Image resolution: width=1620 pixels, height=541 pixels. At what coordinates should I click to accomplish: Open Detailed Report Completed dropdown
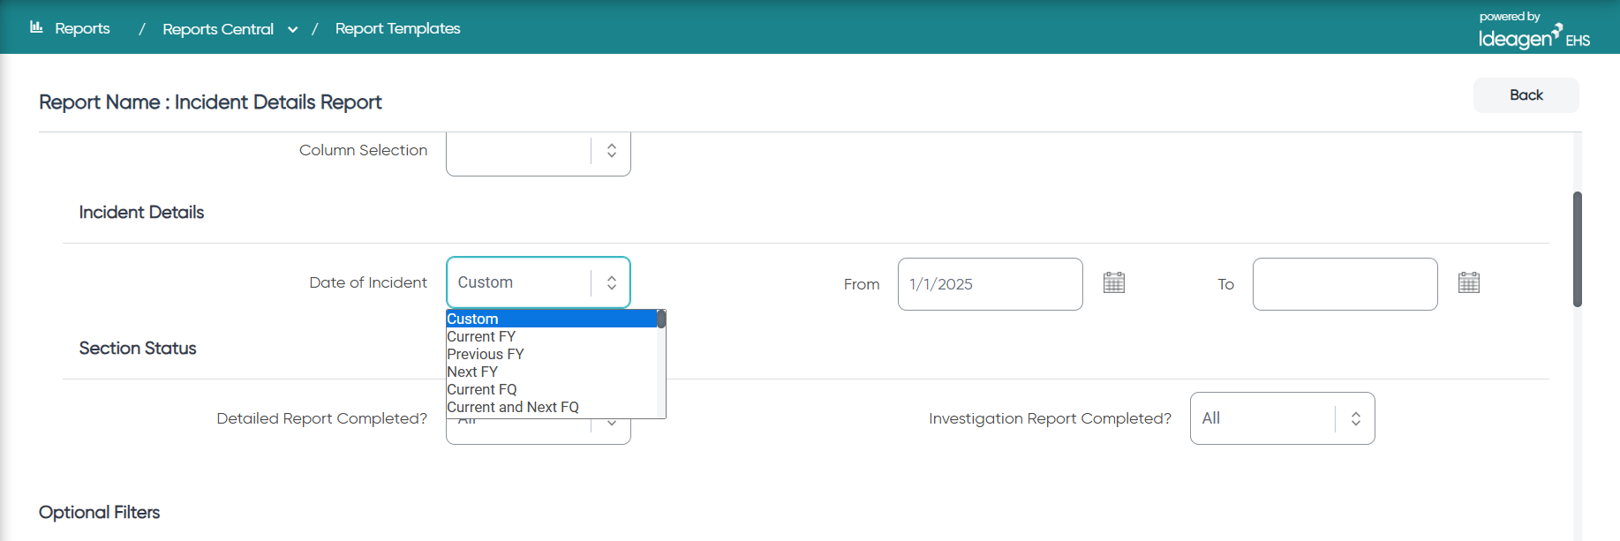pos(539,432)
